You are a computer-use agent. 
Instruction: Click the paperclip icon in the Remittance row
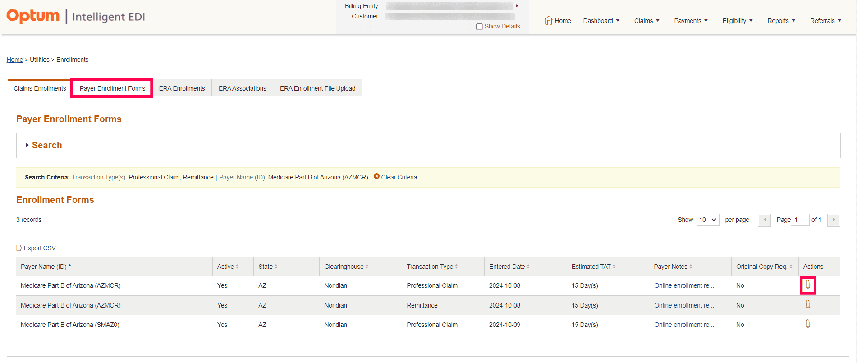(x=807, y=305)
